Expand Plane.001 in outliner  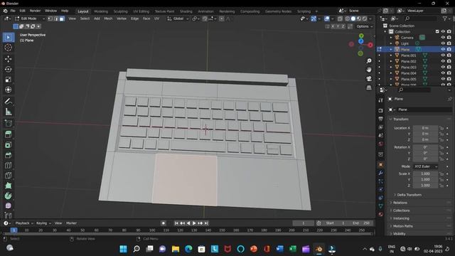(391, 55)
